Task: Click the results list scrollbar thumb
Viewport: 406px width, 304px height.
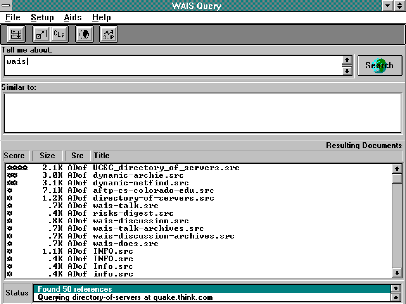Action: pyautogui.click(x=397, y=178)
